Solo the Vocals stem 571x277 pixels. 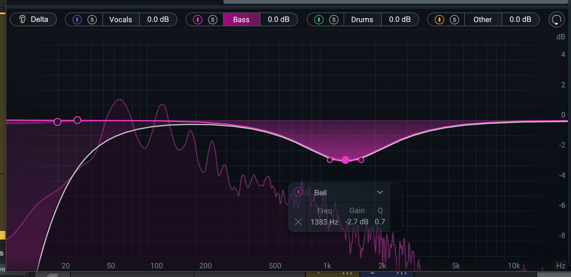click(x=92, y=20)
